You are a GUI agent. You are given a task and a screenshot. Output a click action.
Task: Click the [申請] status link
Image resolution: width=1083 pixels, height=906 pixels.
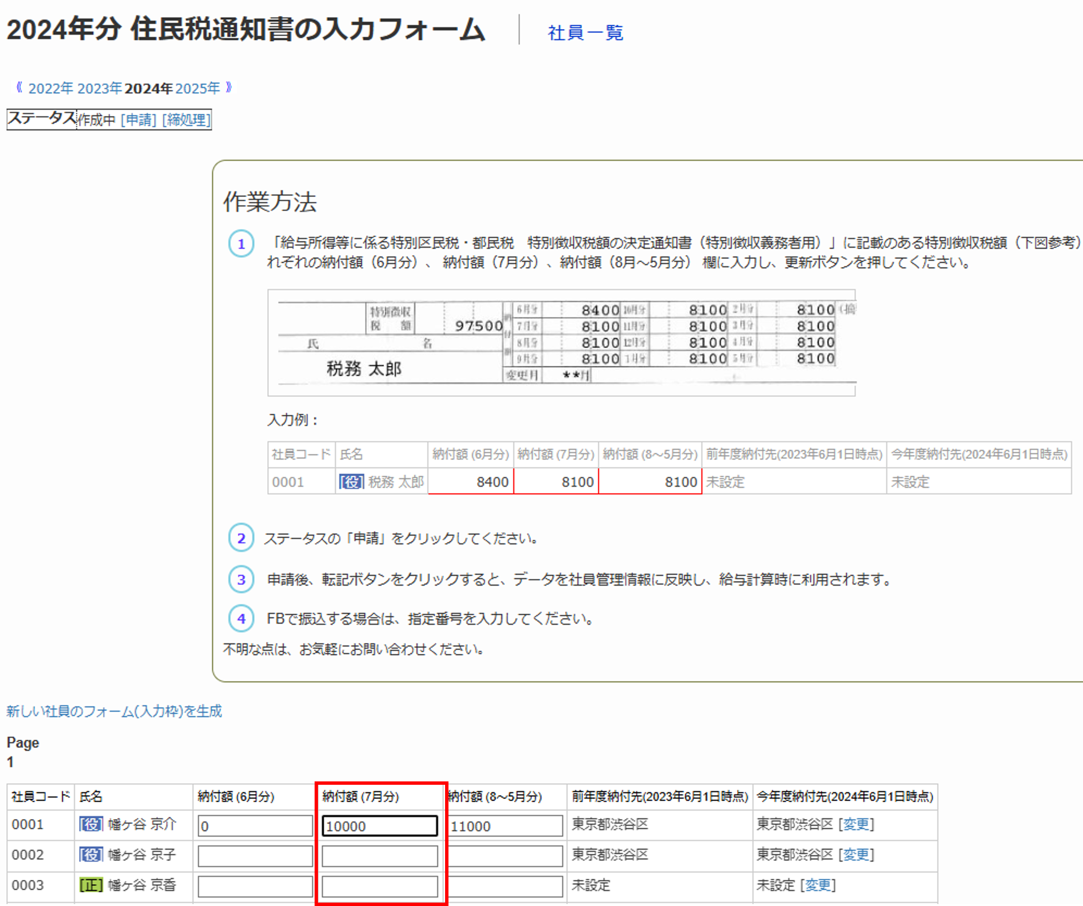pos(138,120)
